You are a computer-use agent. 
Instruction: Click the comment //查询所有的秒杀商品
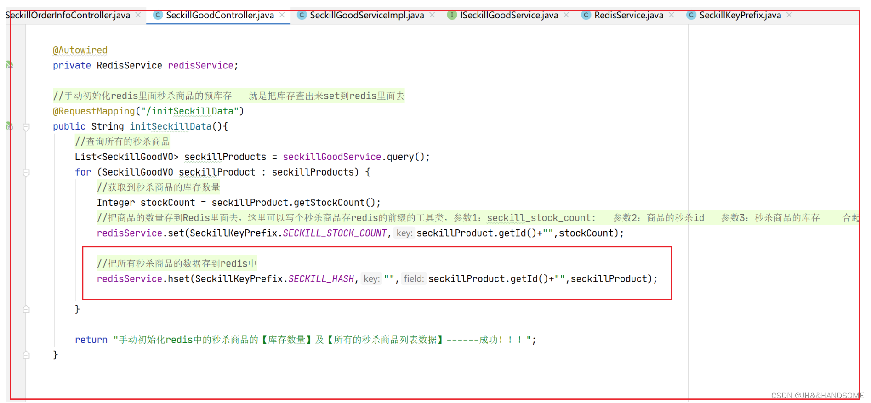click(x=122, y=142)
